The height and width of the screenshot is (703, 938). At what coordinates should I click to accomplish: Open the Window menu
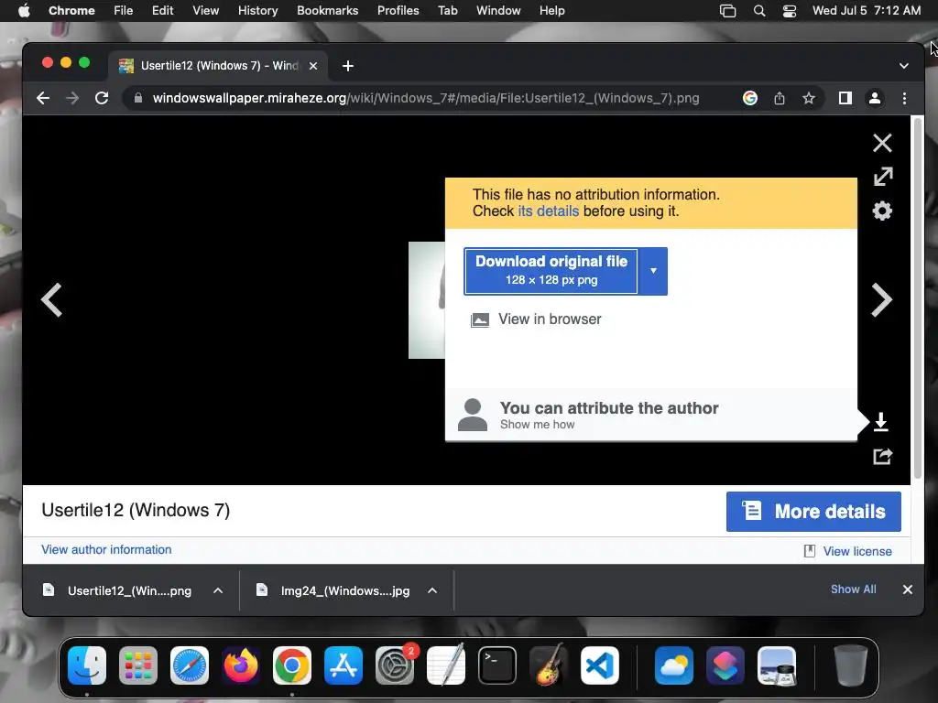tap(498, 11)
